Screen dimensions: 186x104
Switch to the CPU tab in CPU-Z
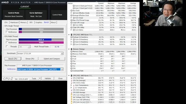point(6,23)
